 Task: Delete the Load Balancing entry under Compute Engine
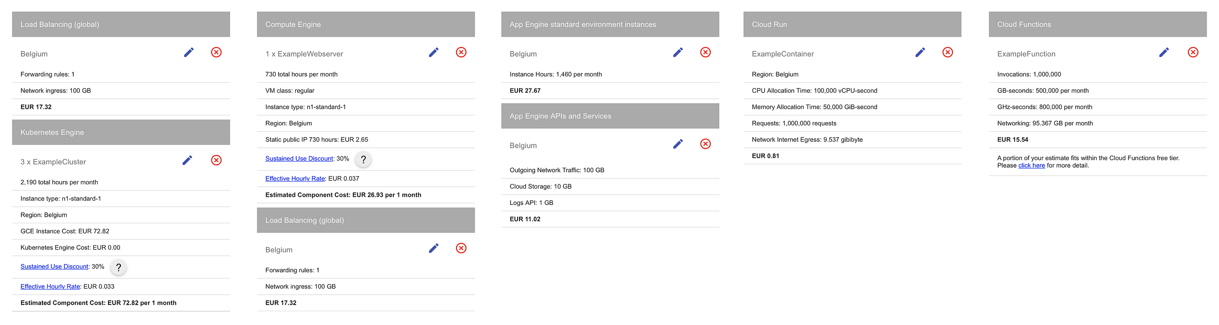coord(461,248)
